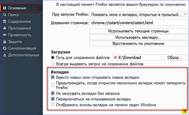Click the 'Вкладки' section heading
Image resolution: width=189 pixels, height=115 pixels.
60,72
